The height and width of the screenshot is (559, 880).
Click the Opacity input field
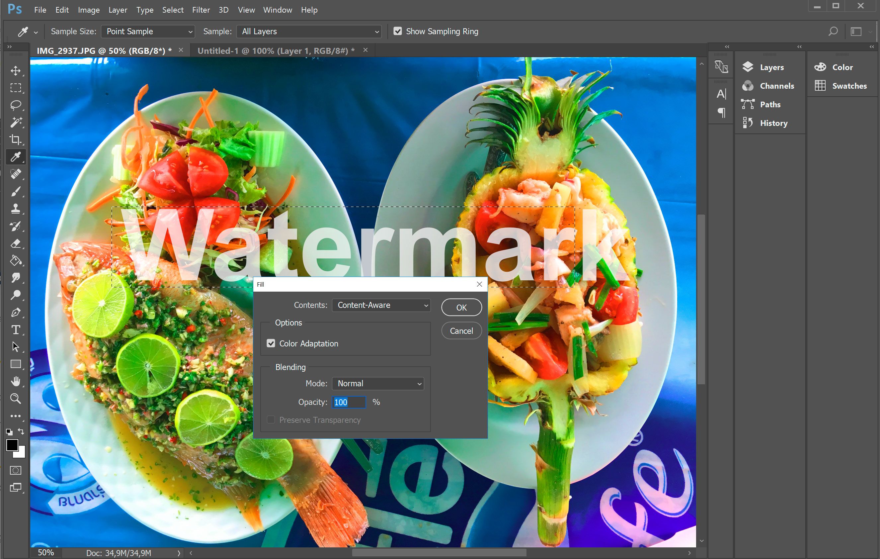[348, 403]
